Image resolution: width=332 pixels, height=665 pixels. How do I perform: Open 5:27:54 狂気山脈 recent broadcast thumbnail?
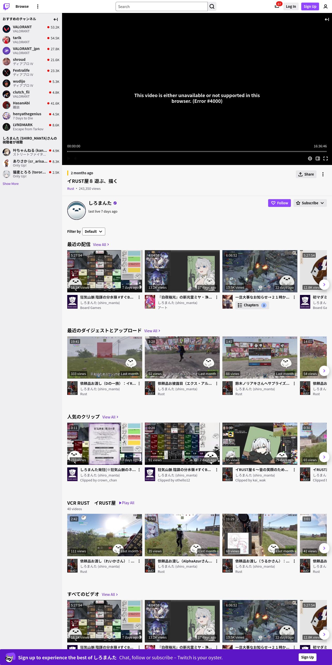(105, 271)
